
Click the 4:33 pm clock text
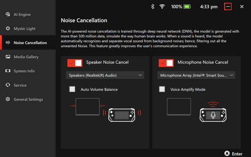coord(209,7)
